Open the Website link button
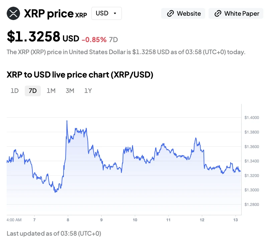The image size is (270, 242). click(183, 14)
